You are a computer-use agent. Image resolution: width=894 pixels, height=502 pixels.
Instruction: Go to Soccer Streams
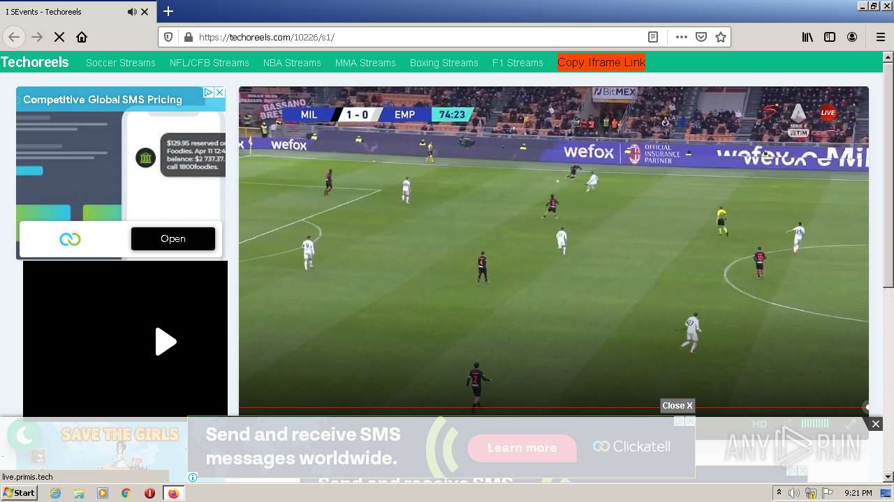[121, 63]
